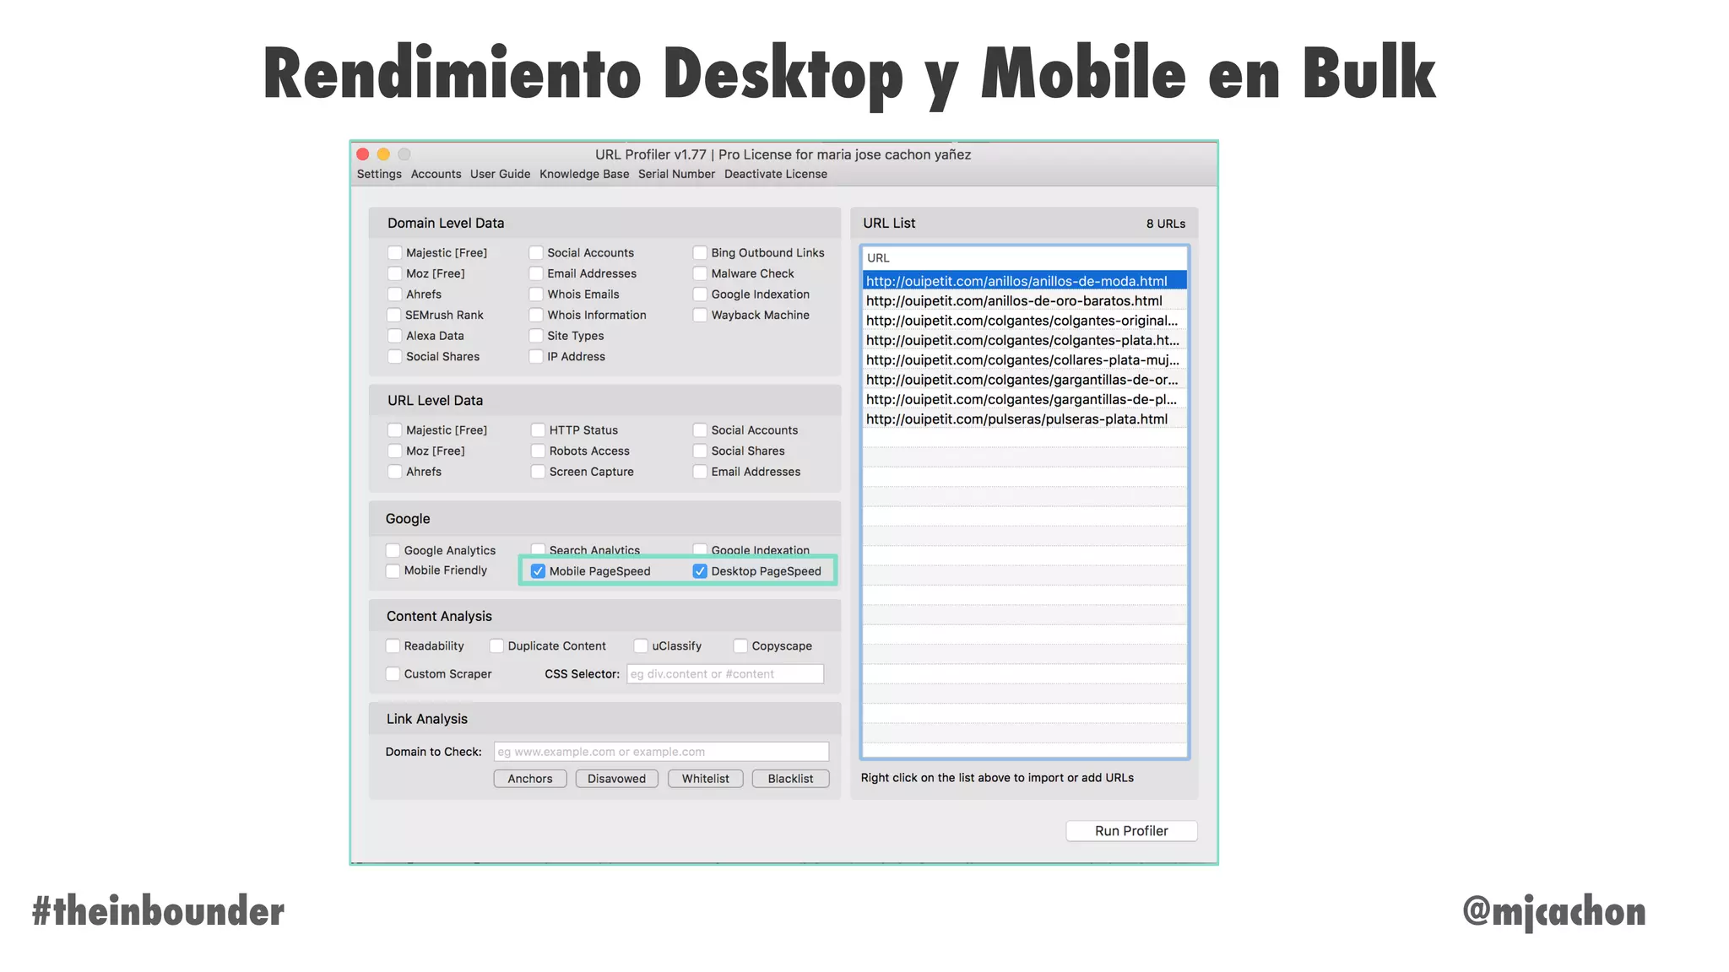Screen dimensions: 1729x972
Task: Enable Custom Scraper checkbox
Action: 393,673
